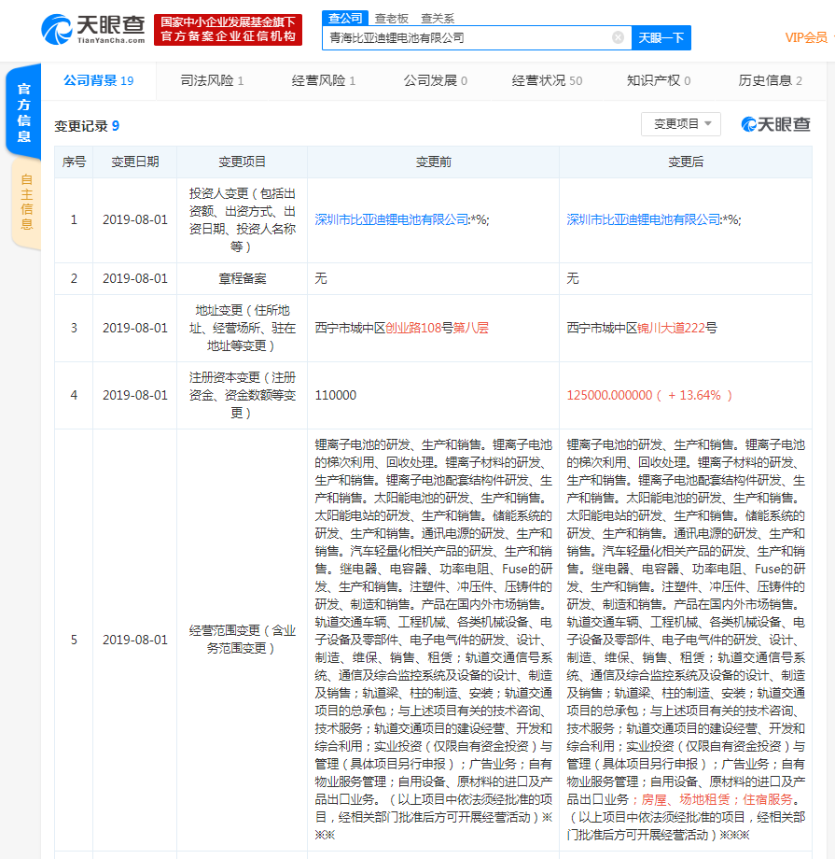Click the 经营范围变更 item cell
The height and width of the screenshot is (859, 835).
[x=242, y=640]
